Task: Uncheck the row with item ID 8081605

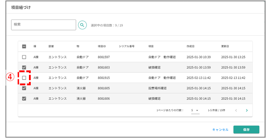Action: pyautogui.click(x=24, y=88)
